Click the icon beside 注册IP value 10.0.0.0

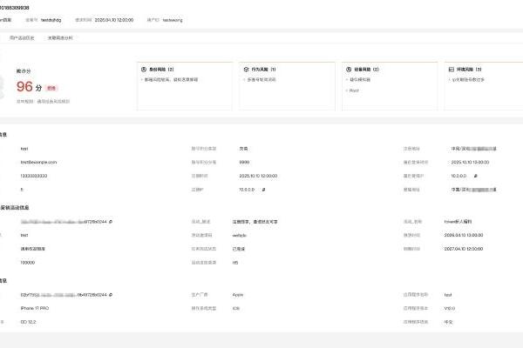tap(263, 190)
